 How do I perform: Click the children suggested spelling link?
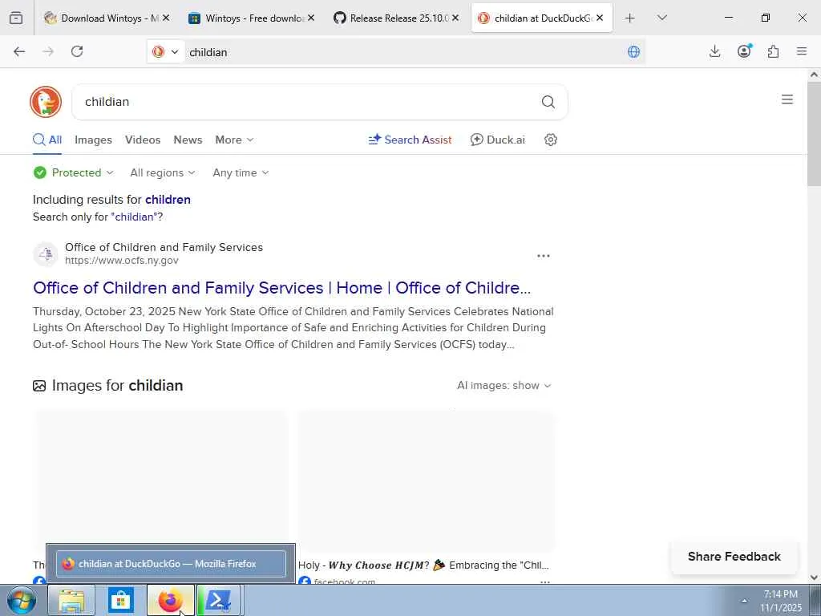pyautogui.click(x=168, y=200)
